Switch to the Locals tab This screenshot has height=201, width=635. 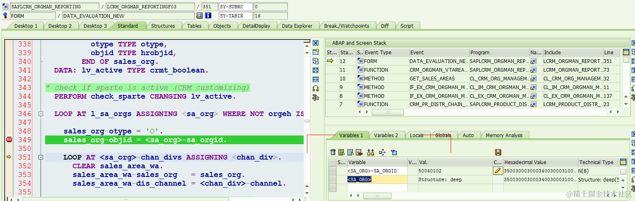pos(417,135)
